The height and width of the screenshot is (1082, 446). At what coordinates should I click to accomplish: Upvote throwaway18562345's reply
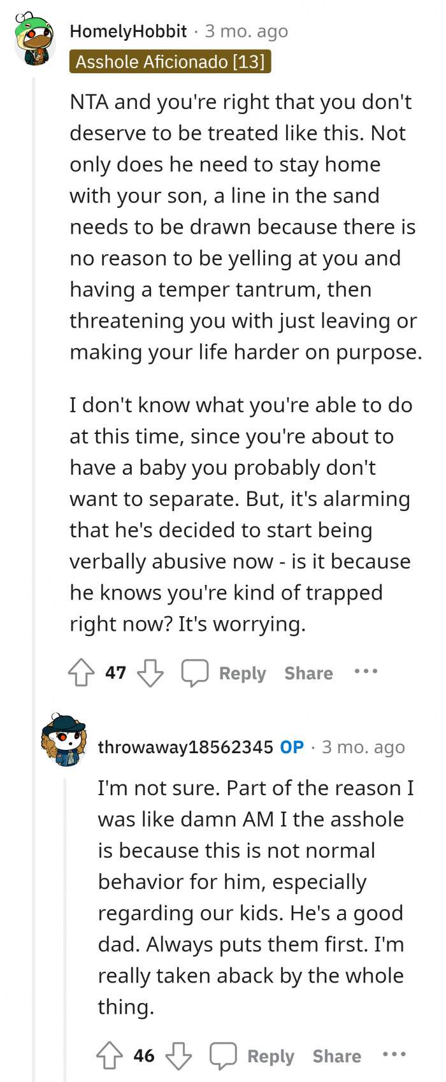[110, 1055]
